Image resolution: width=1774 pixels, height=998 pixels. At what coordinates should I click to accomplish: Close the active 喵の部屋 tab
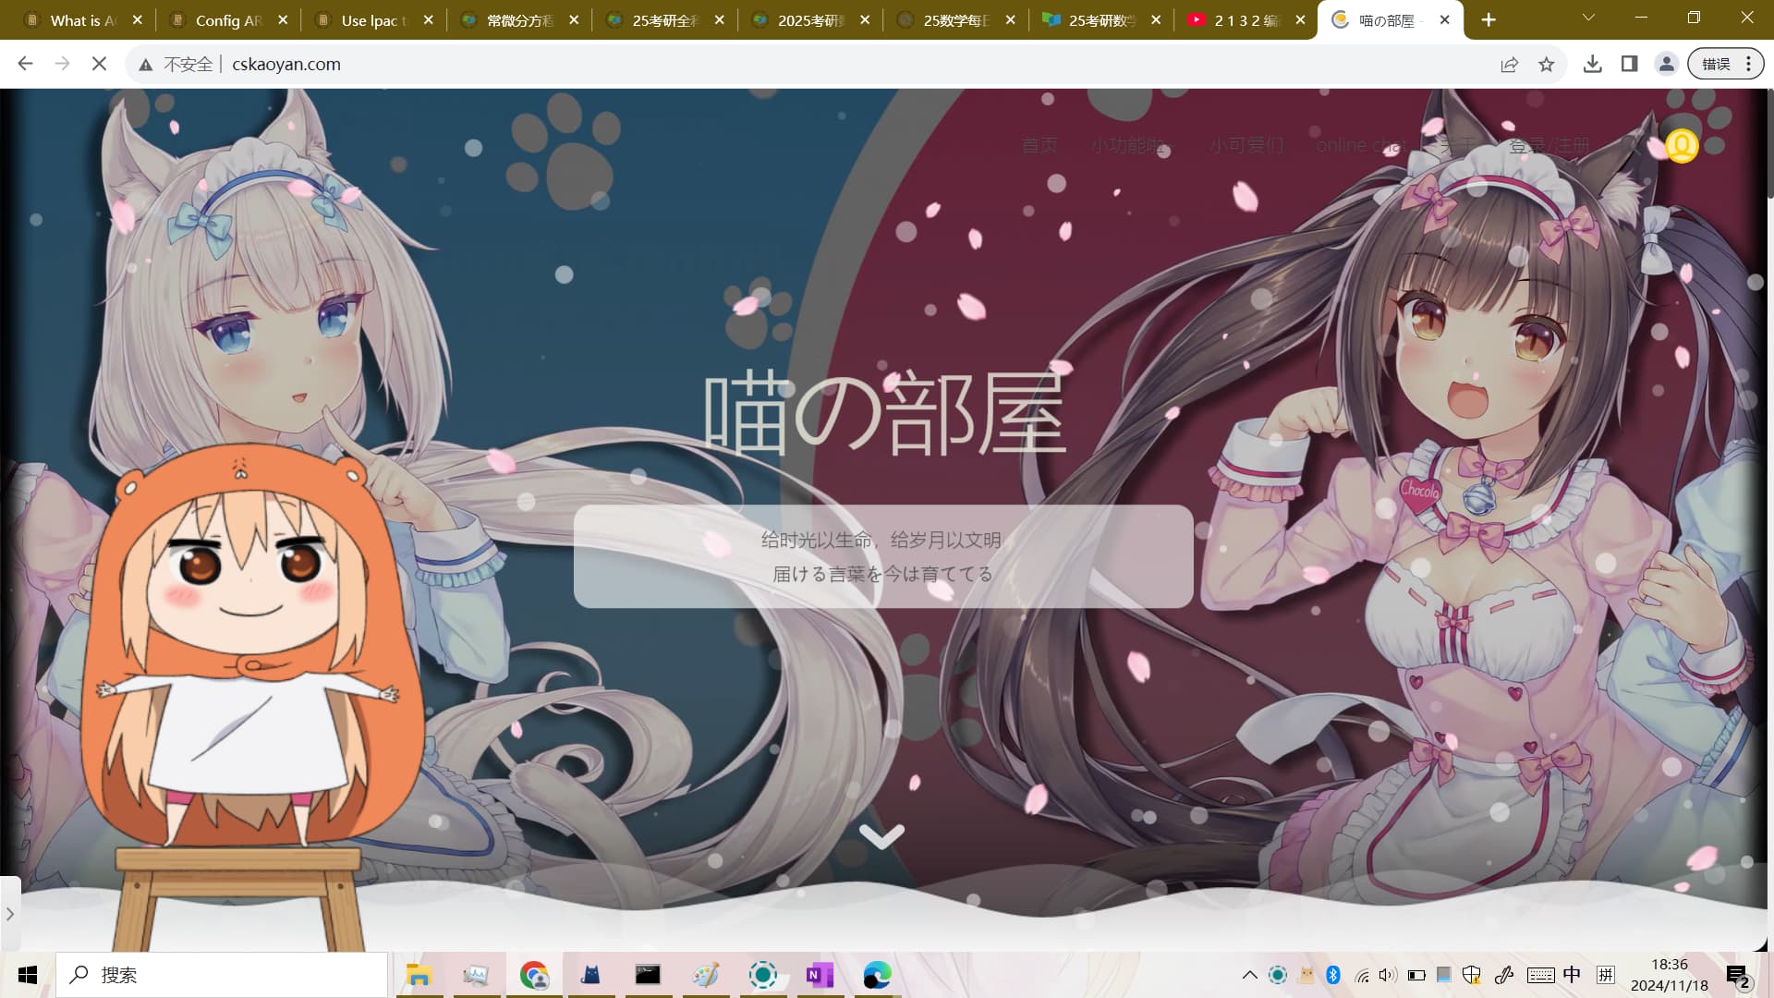[1445, 19]
